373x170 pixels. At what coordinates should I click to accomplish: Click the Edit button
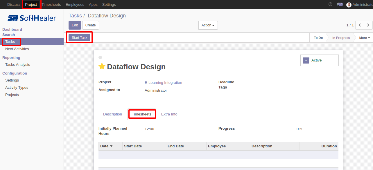[x=75, y=25]
